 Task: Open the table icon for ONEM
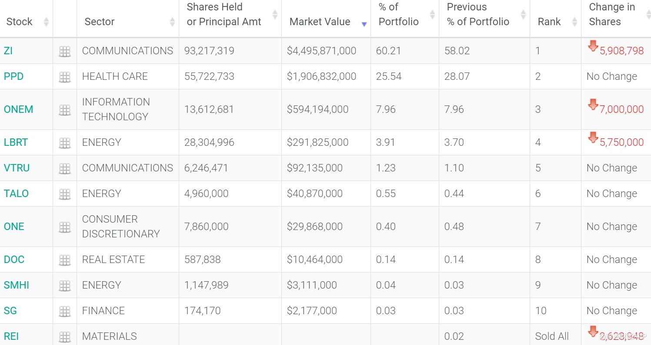point(65,110)
